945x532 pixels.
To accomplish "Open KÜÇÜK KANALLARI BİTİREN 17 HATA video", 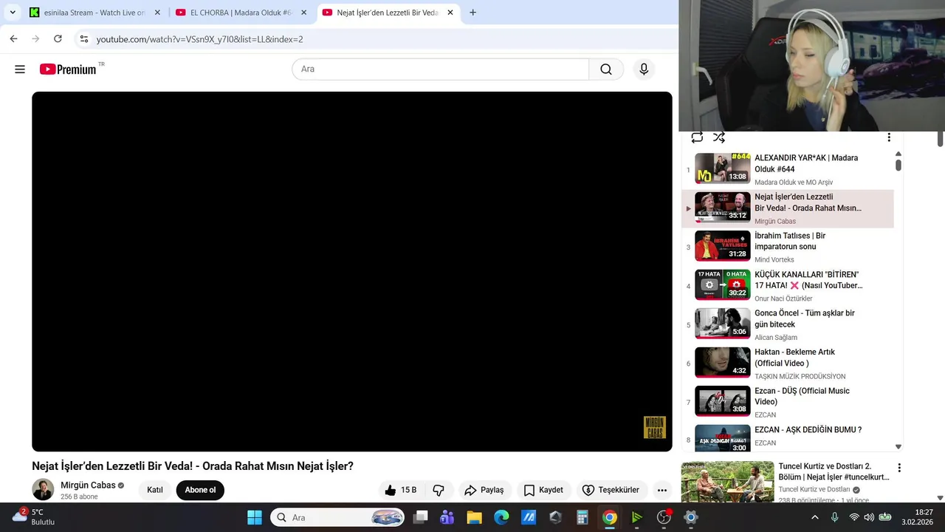I will click(787, 285).
